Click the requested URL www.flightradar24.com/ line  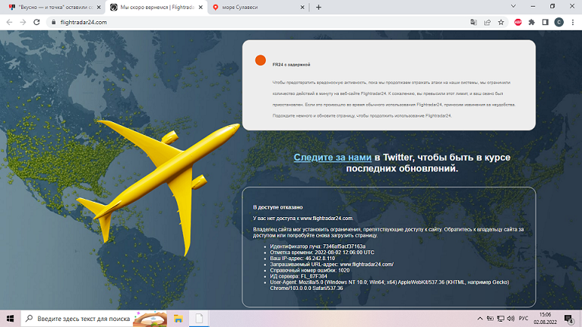(331, 264)
